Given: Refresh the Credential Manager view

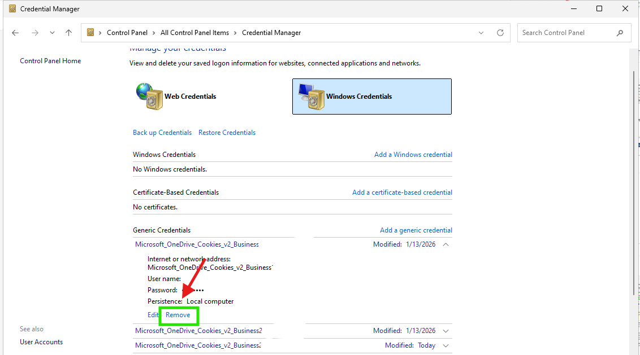Looking at the screenshot, I should pos(500,33).
